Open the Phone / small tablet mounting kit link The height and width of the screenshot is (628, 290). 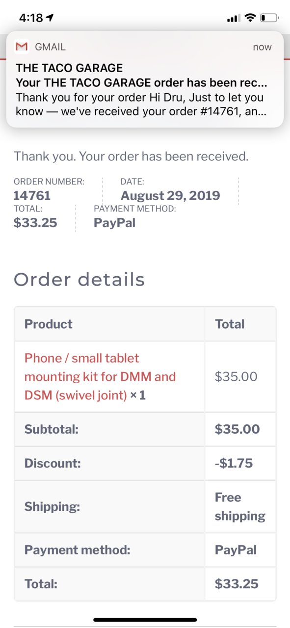[100, 377]
